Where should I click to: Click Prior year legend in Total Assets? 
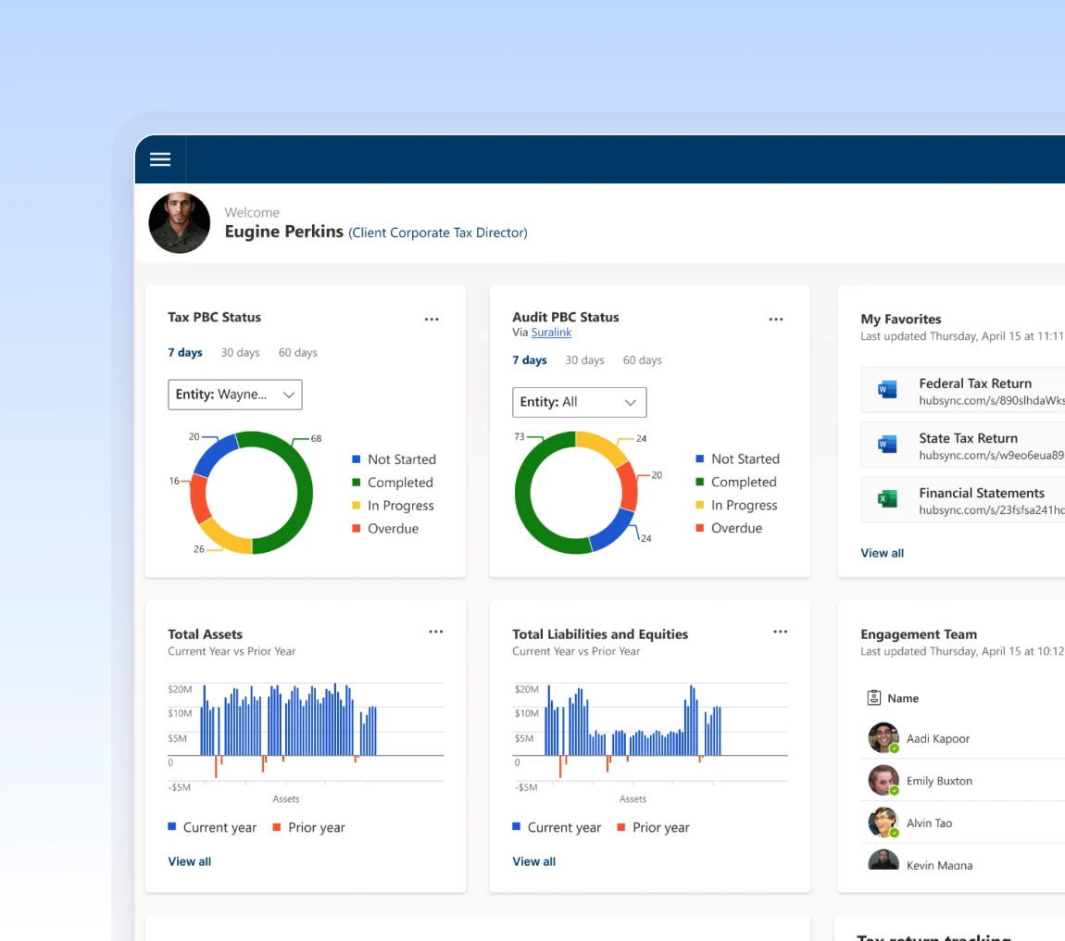click(309, 827)
